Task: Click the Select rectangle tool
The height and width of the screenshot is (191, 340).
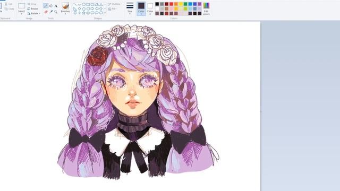Action: (21, 6)
